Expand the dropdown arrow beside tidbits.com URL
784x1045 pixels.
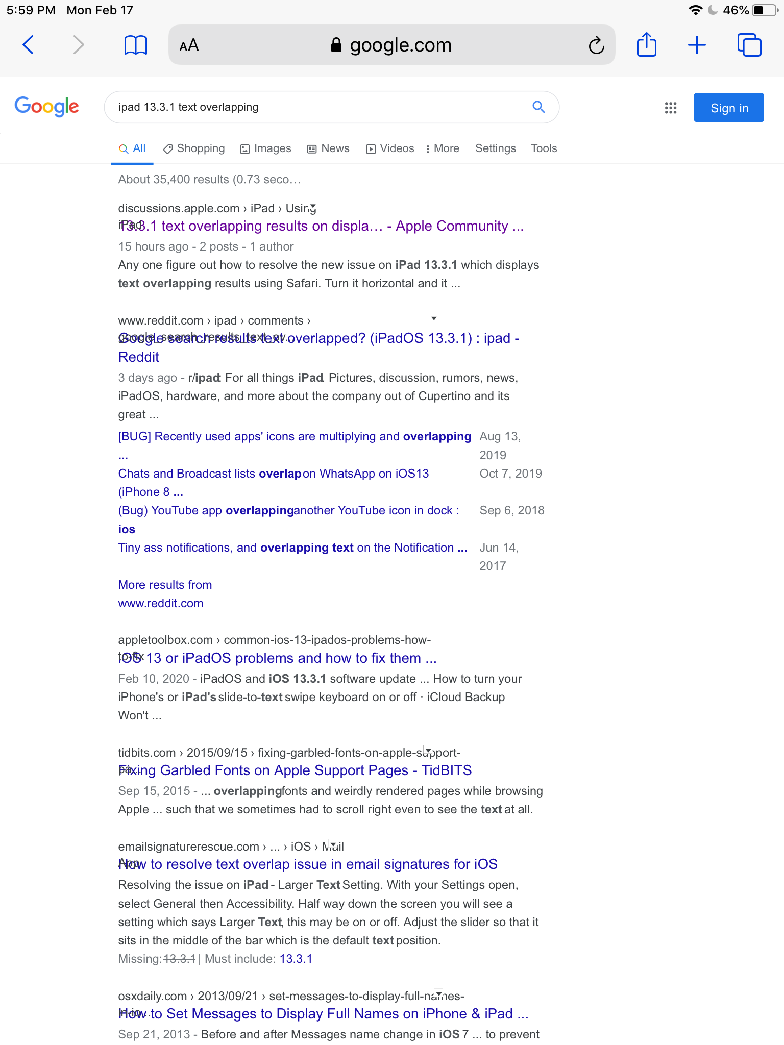click(x=428, y=750)
